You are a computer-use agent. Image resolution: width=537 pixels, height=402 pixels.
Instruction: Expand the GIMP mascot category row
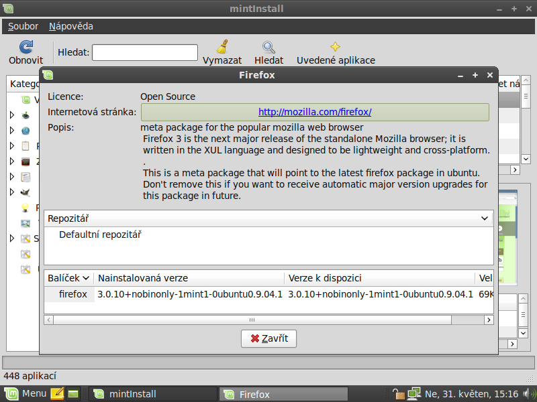click(12, 192)
